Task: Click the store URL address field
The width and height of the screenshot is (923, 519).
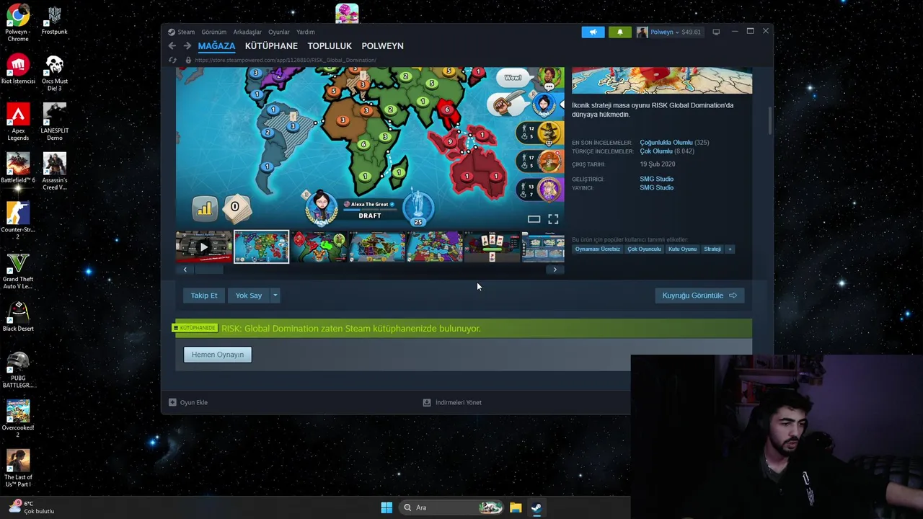Action: tap(285, 60)
